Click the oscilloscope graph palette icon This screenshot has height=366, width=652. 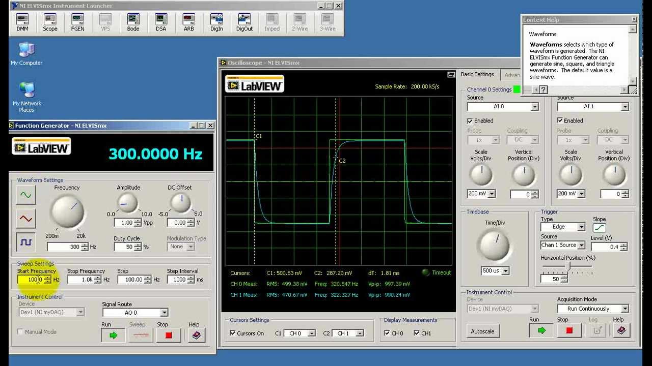tap(451, 75)
